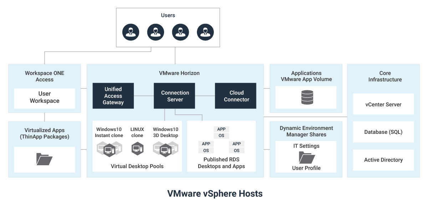Viewport: 428px width, 207px height.
Task: Select the Cloud Connector box
Action: click(236, 96)
